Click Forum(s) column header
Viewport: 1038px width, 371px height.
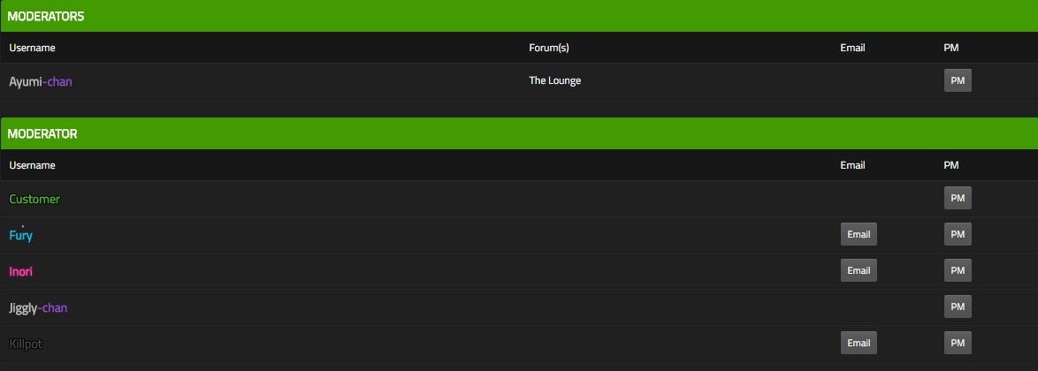[549, 48]
